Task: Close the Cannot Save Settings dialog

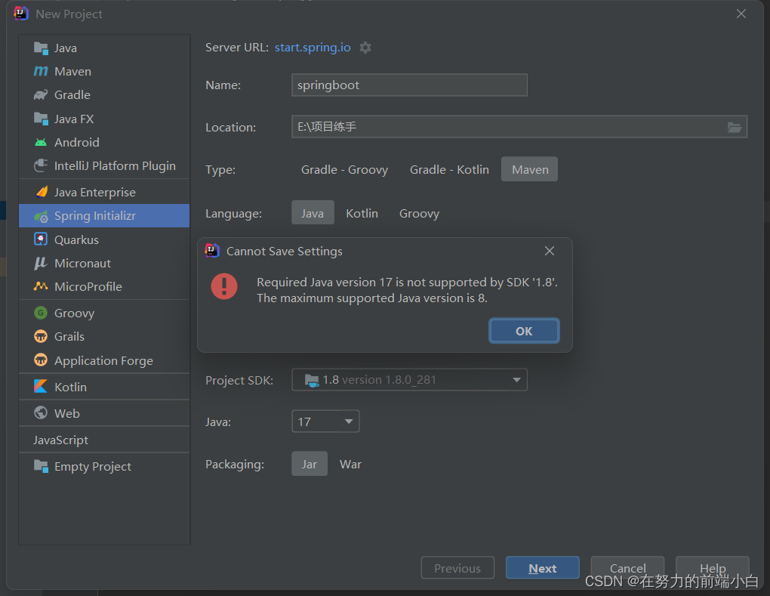Action: point(549,251)
